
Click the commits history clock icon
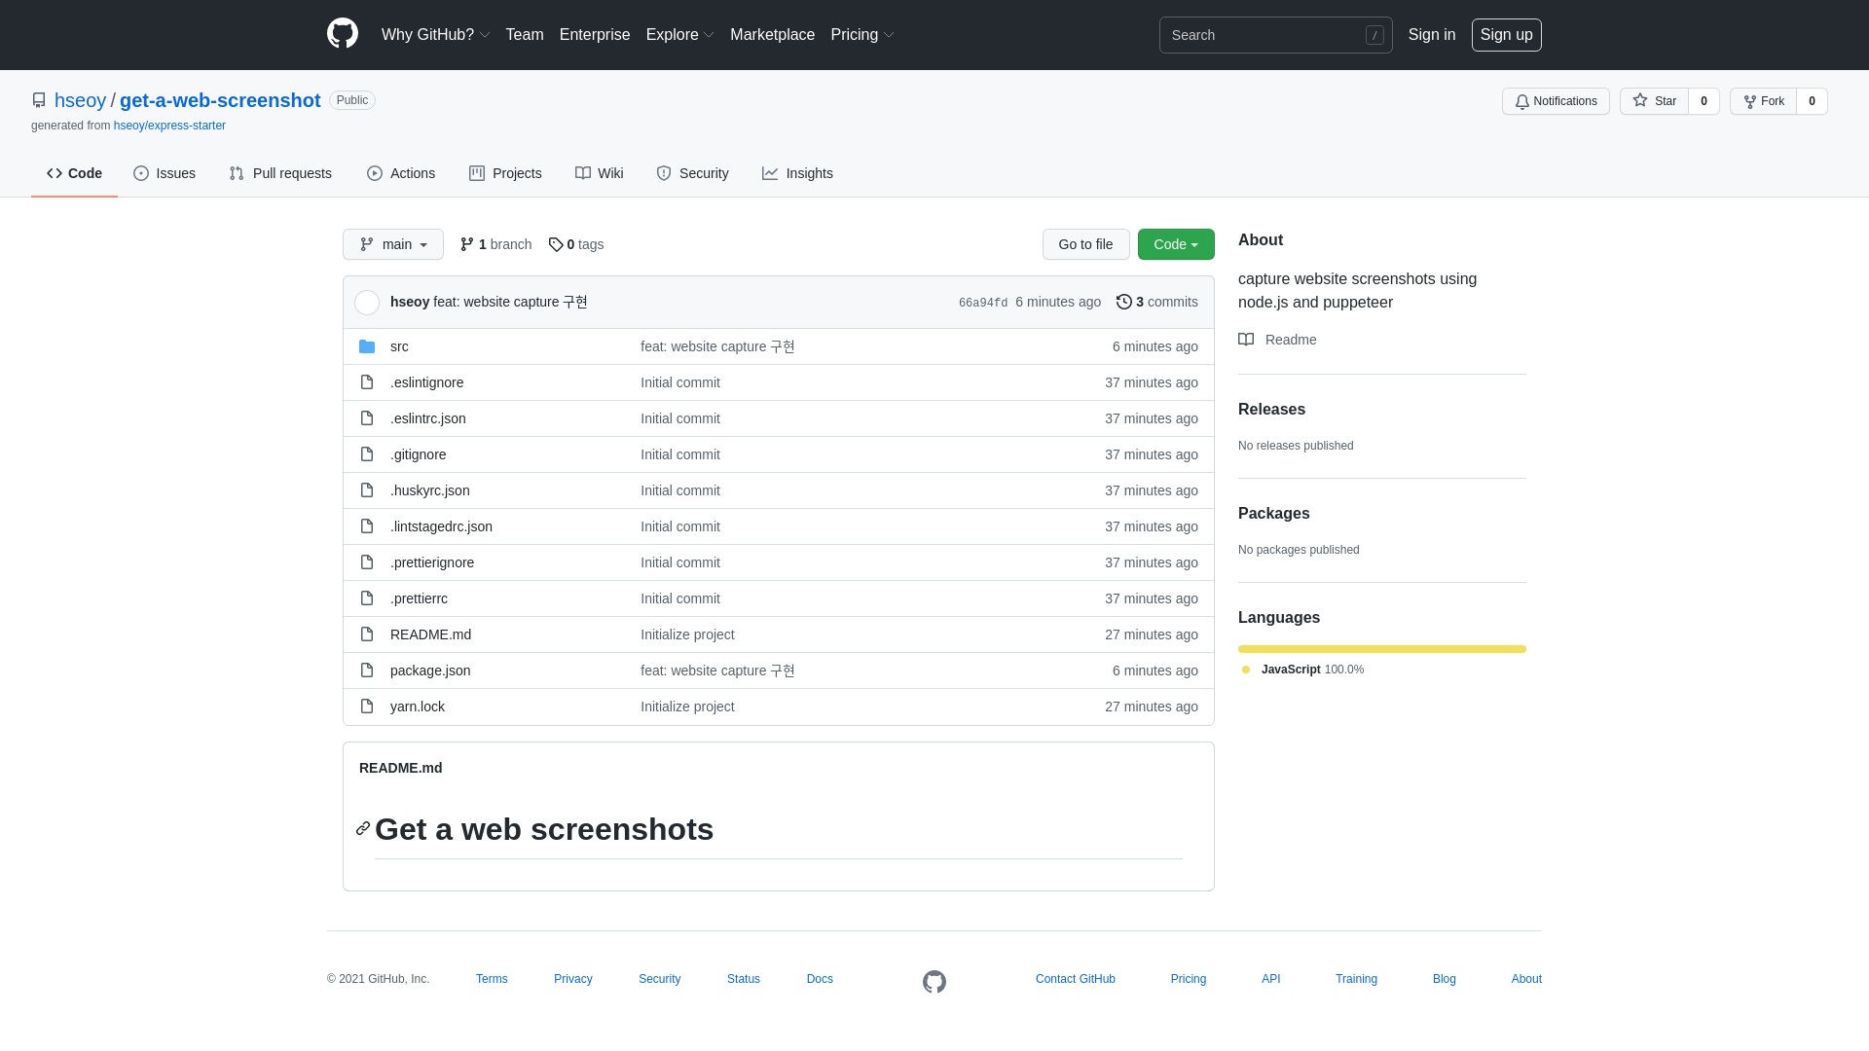pyautogui.click(x=1123, y=302)
